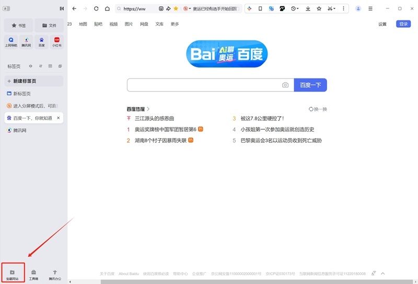Viewport: 418px width, 284px height.
Task: Open the 视频 link in Baidu nav
Action: point(113,24)
